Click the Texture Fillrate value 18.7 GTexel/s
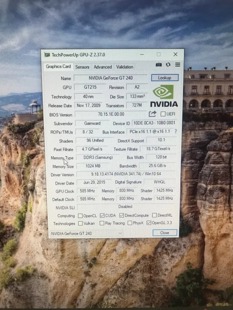This screenshot has height=310, width=233. [158, 149]
